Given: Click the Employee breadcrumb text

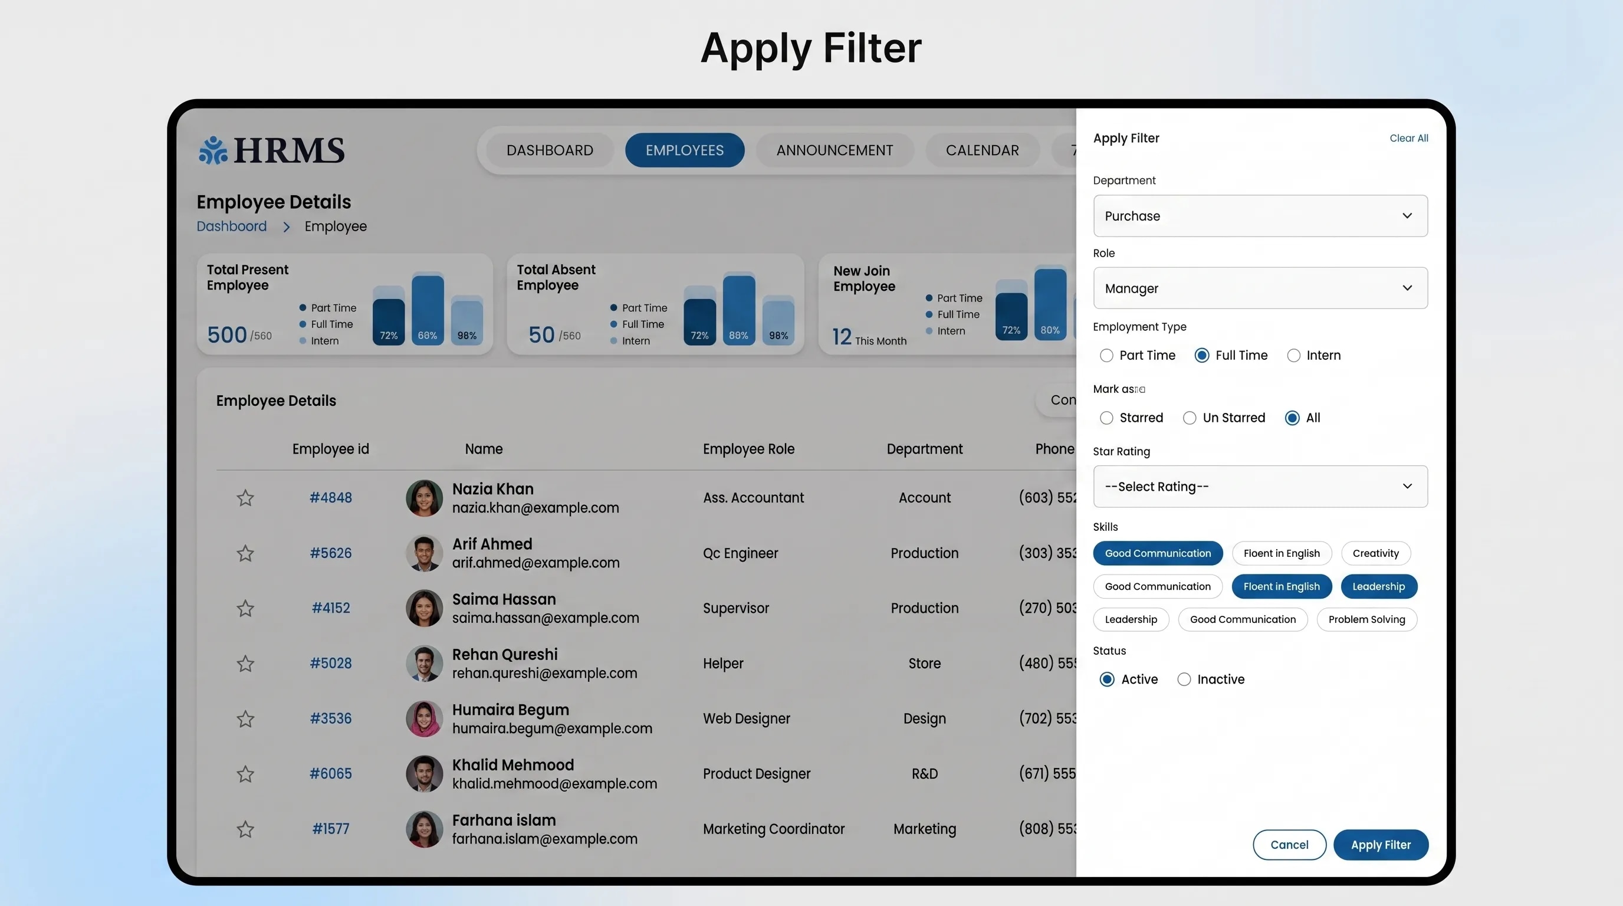Looking at the screenshot, I should 336,226.
